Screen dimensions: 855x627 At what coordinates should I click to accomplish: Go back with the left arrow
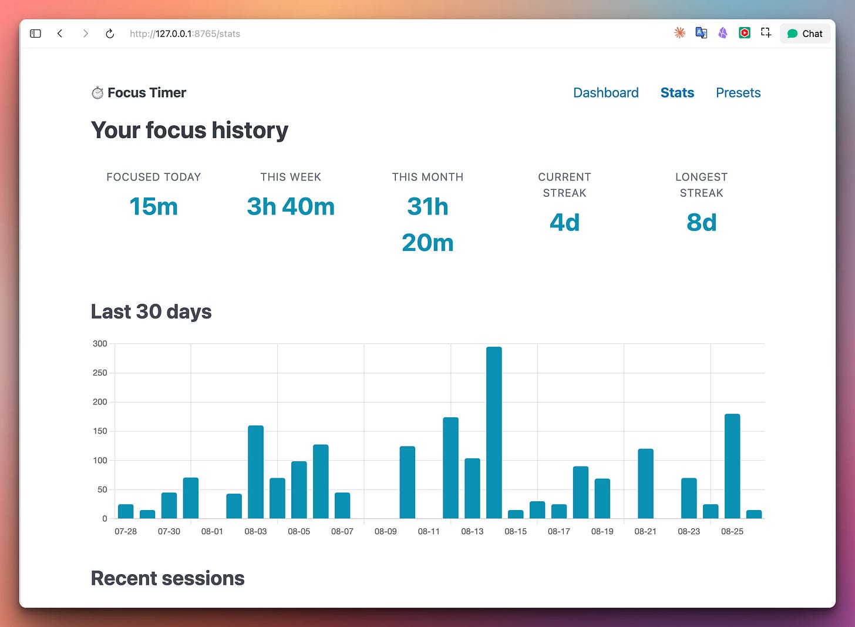(x=60, y=33)
